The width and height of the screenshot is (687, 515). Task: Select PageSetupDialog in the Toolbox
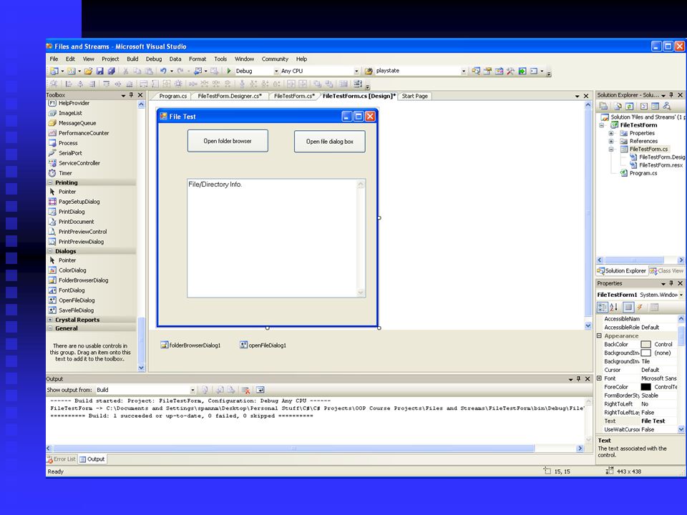coord(79,202)
